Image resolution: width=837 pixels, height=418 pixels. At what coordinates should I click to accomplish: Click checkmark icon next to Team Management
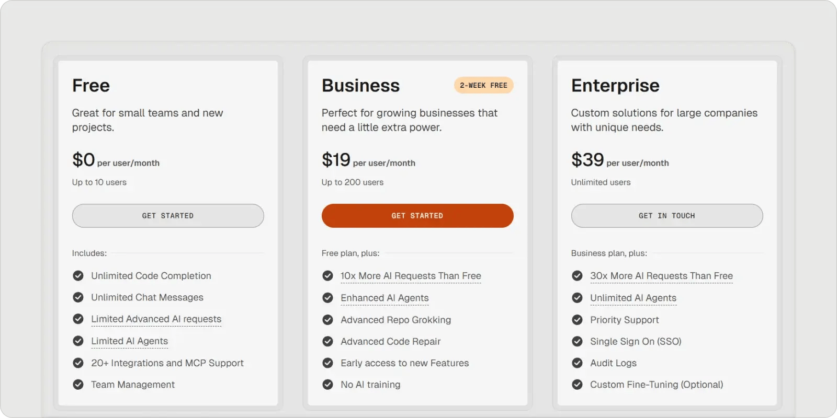point(78,385)
